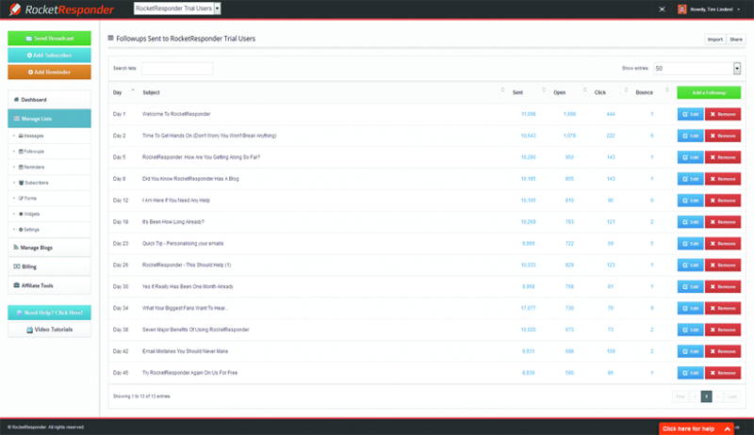This screenshot has height=435, width=754.
Task: Open Dashboard in the sidebar
Action: [49, 100]
